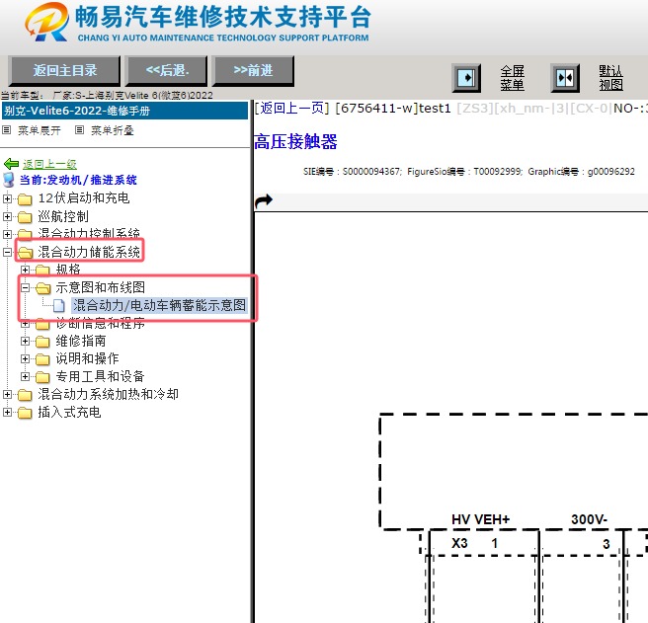This screenshot has width=648, height=623.
Task: Select the 别克-Velite6-2022-维修手册 header
Action: point(124,111)
